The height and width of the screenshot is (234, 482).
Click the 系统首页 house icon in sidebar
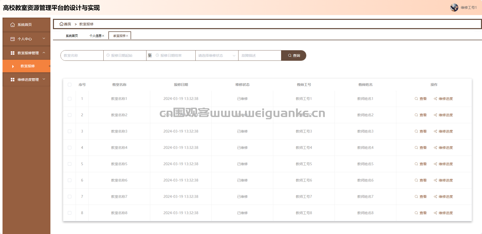click(x=13, y=25)
